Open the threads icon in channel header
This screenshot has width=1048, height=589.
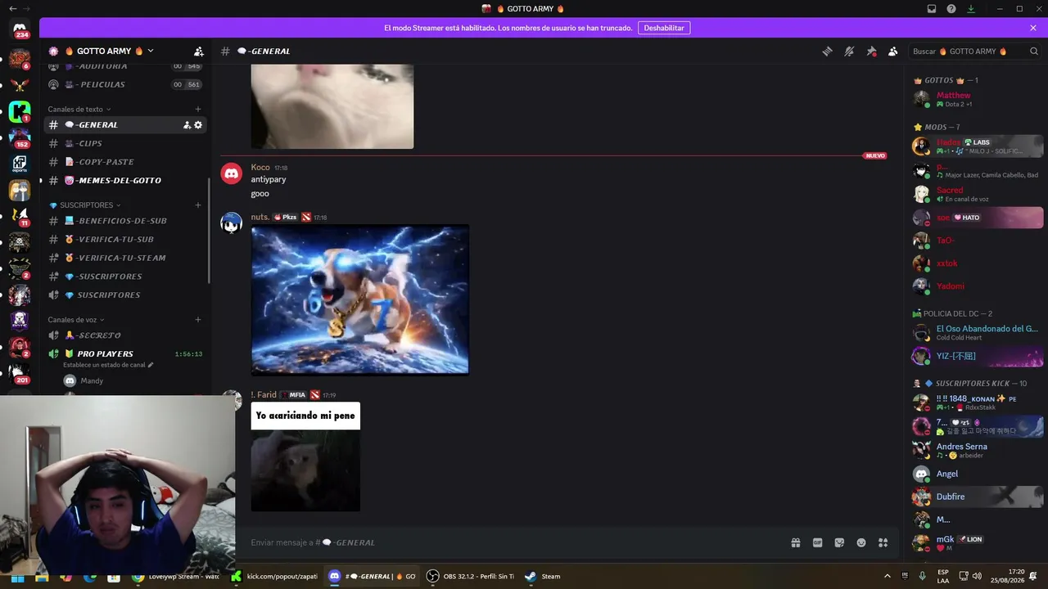[x=827, y=51]
